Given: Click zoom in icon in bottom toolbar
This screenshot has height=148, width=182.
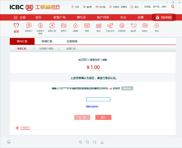Looking at the screenshot, I should pyautogui.click(x=80, y=142).
